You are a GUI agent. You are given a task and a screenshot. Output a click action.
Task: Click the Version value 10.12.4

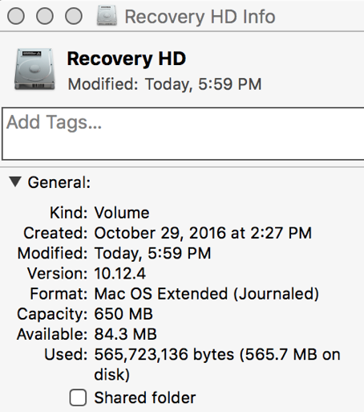click(x=120, y=273)
